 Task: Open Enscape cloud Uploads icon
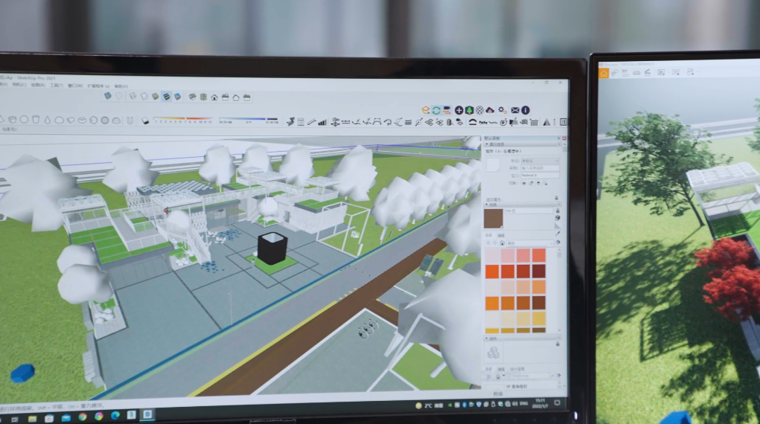click(x=490, y=111)
